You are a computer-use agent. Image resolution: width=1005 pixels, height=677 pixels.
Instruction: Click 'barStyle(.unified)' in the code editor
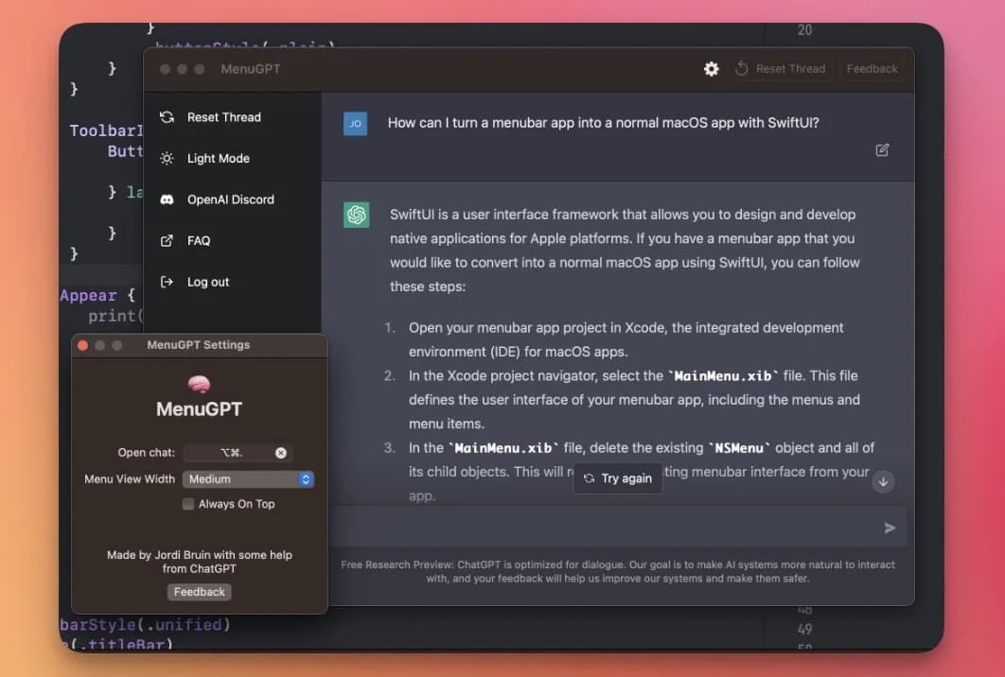click(x=145, y=624)
